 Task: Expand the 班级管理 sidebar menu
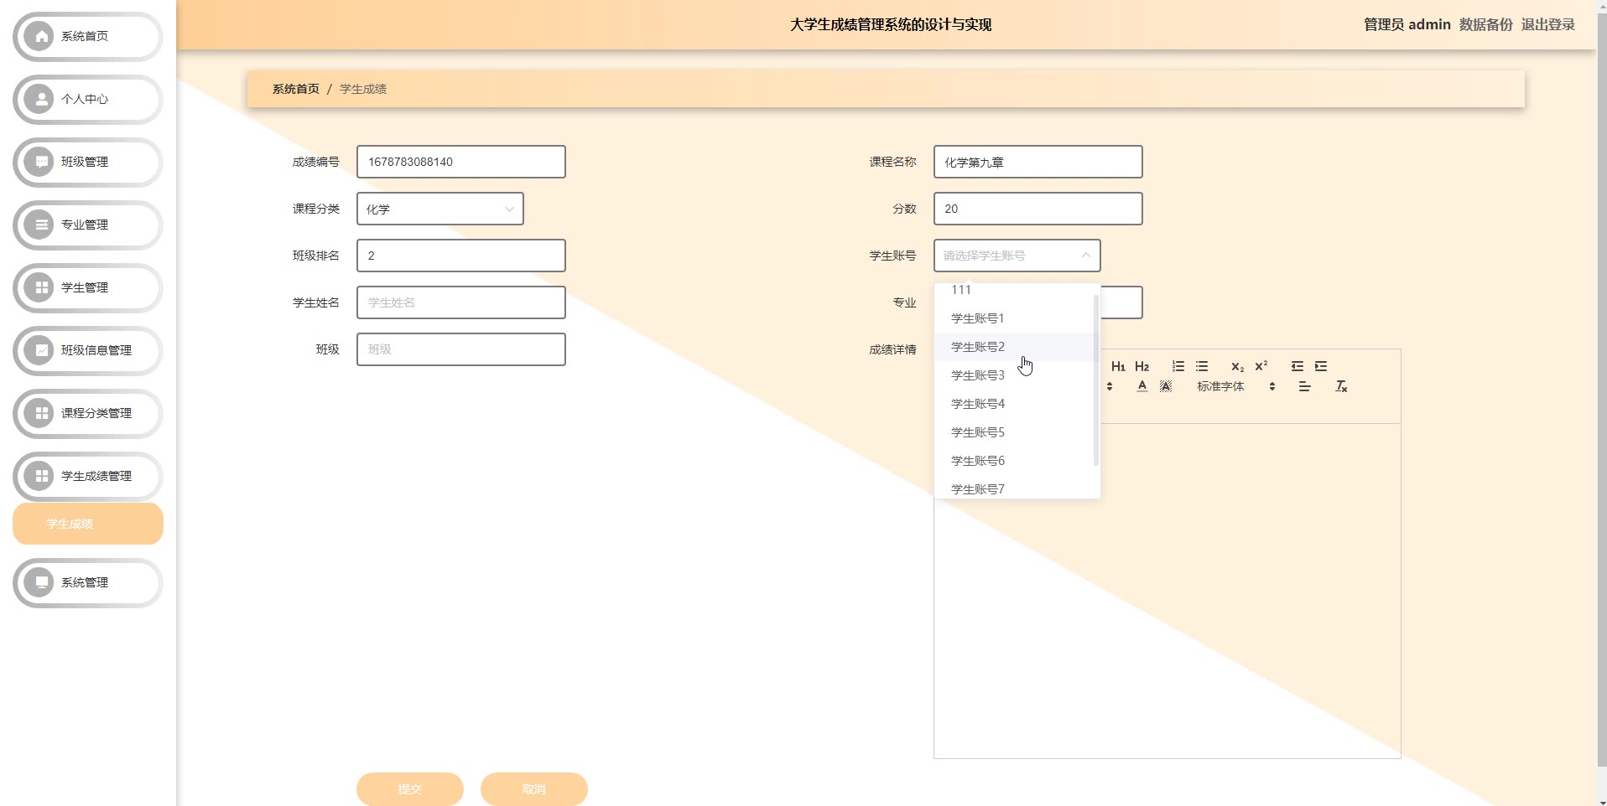click(x=88, y=162)
